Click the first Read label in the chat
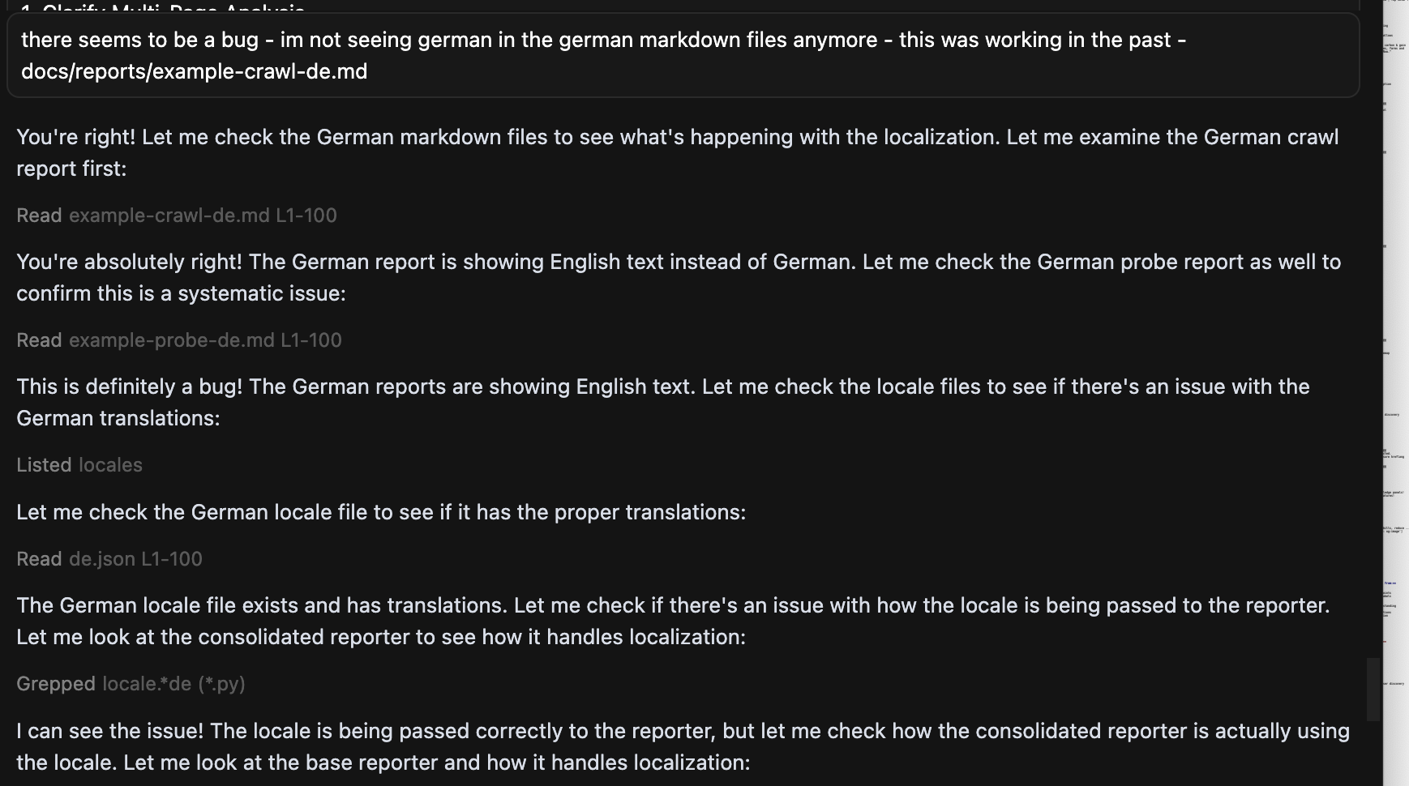The height and width of the screenshot is (786, 1409). point(38,215)
